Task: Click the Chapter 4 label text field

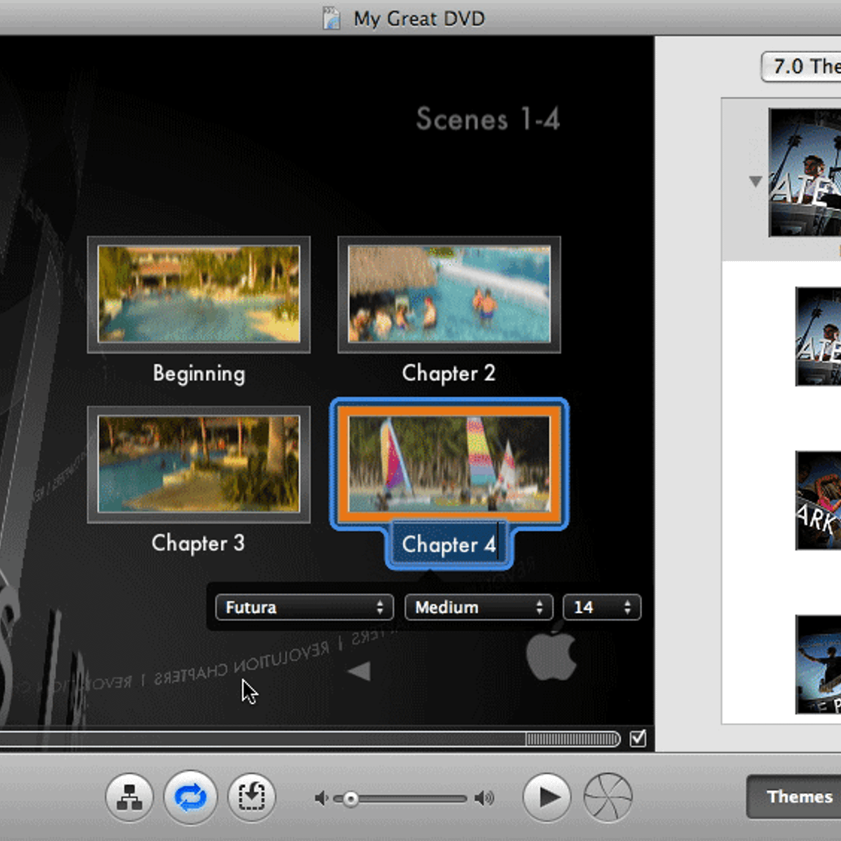Action: coord(448,545)
